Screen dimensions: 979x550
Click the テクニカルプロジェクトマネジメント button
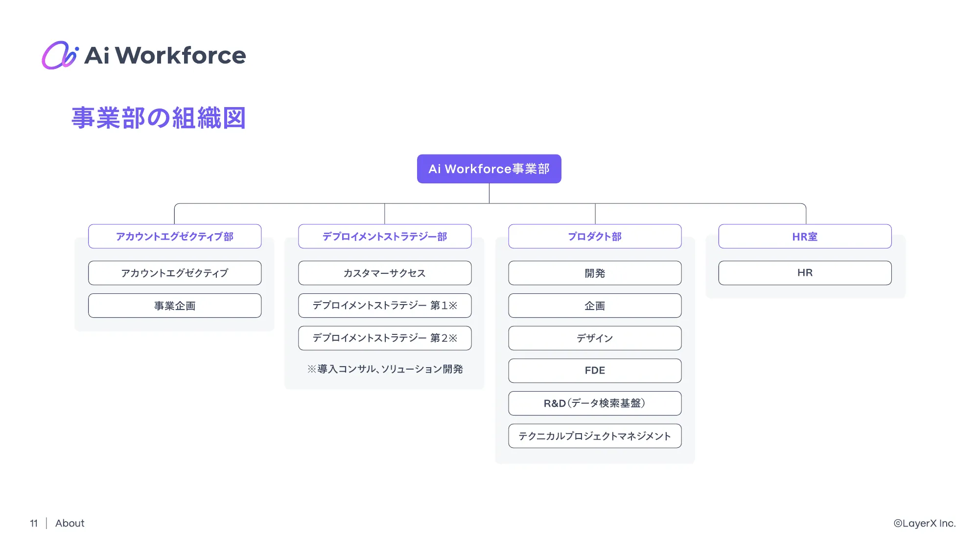tap(594, 436)
